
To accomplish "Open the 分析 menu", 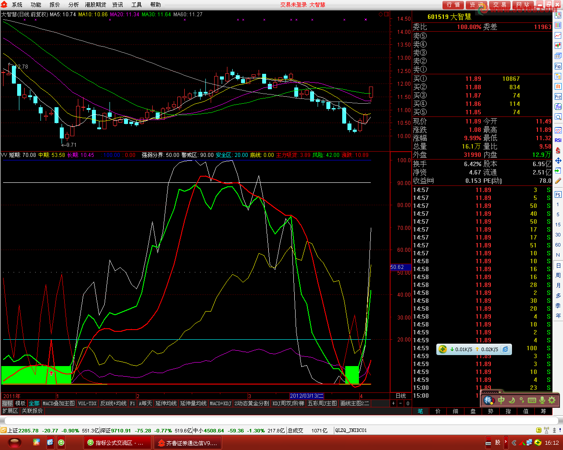I will coord(74,5).
